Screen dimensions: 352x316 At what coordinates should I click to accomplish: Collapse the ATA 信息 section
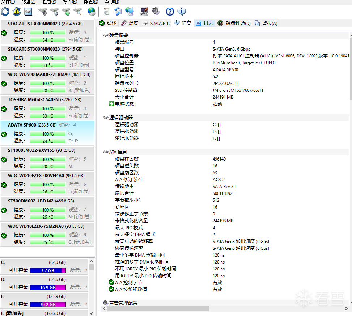[x=106, y=152]
